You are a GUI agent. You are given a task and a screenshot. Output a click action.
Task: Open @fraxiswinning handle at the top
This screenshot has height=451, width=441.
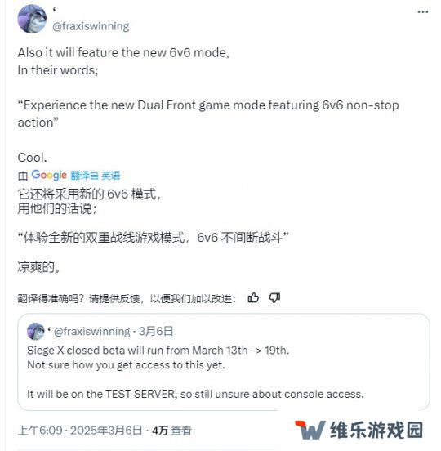(91, 26)
